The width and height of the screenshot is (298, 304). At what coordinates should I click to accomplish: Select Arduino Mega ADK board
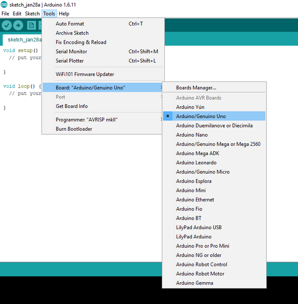(214, 153)
